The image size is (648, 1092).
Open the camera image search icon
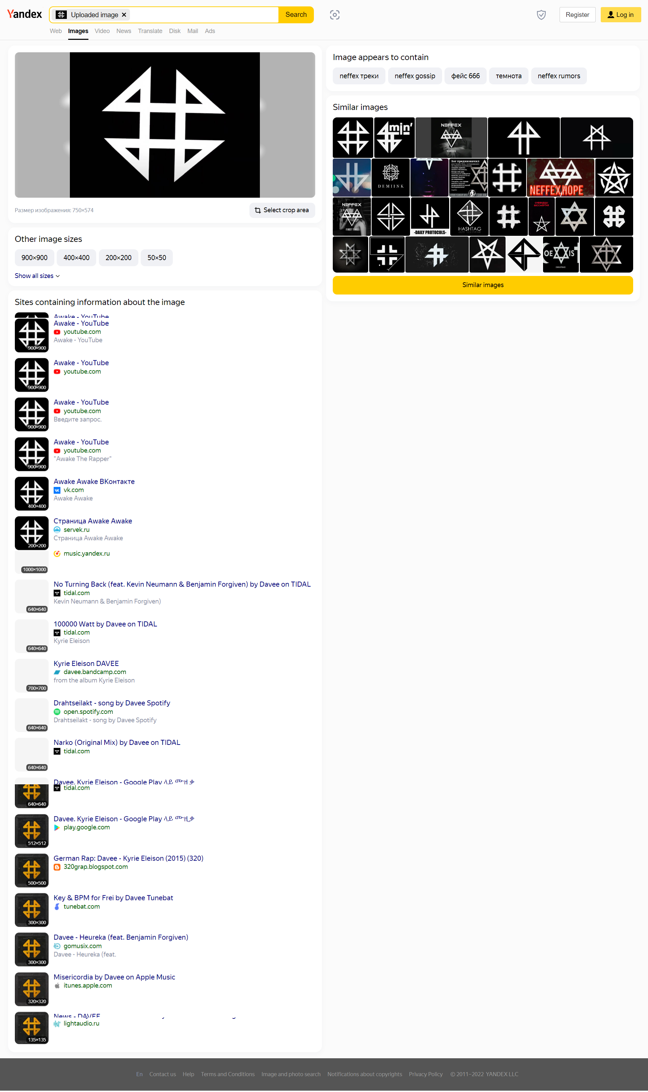click(334, 15)
